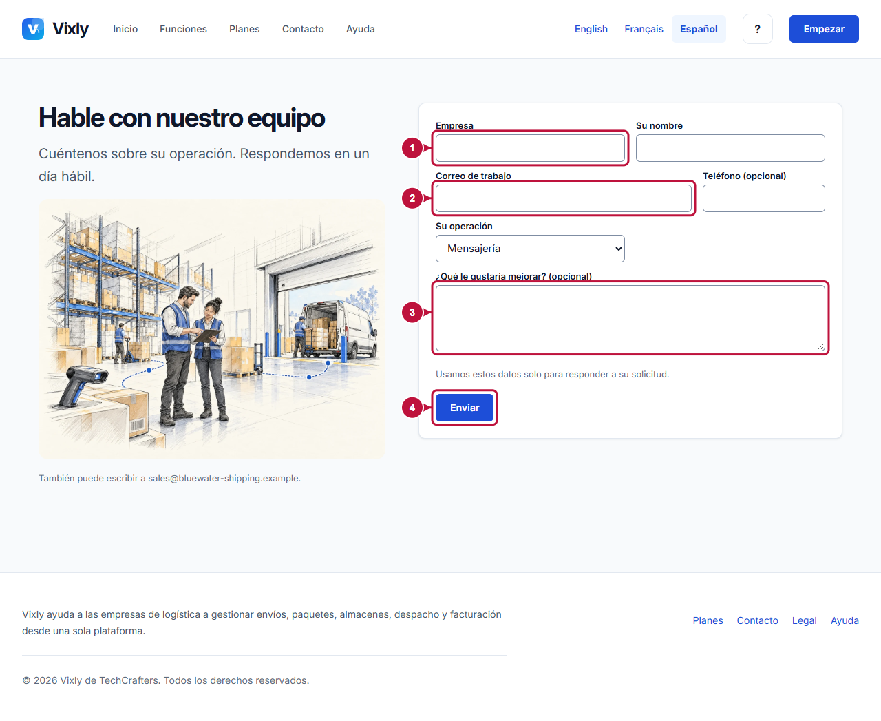The image size is (881, 721).
Task: Open the Funciones nav item
Action: tap(183, 29)
